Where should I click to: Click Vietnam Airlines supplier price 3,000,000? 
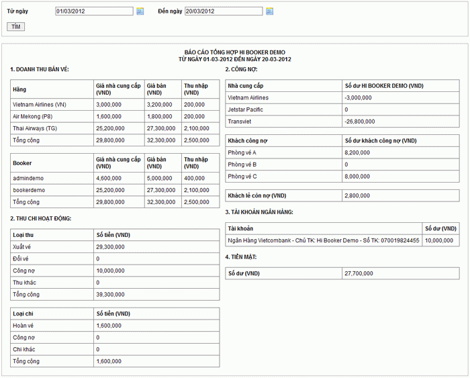109,105
